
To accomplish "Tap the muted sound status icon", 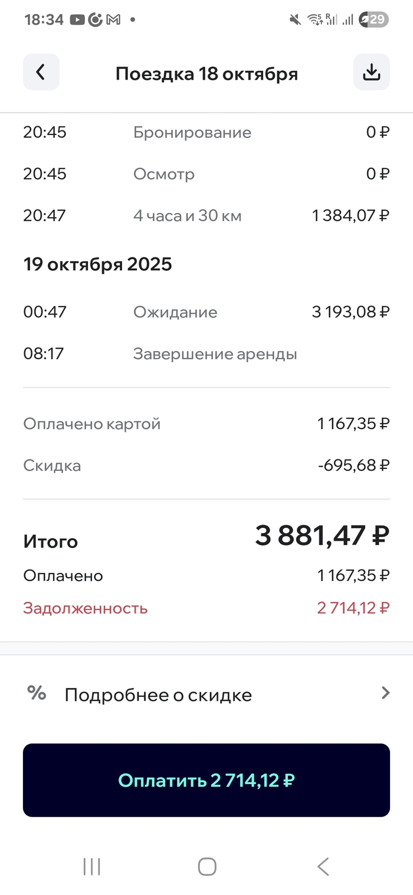I will pyautogui.click(x=296, y=19).
